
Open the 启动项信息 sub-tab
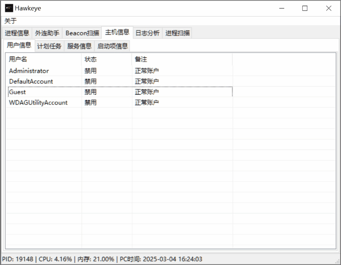point(112,46)
